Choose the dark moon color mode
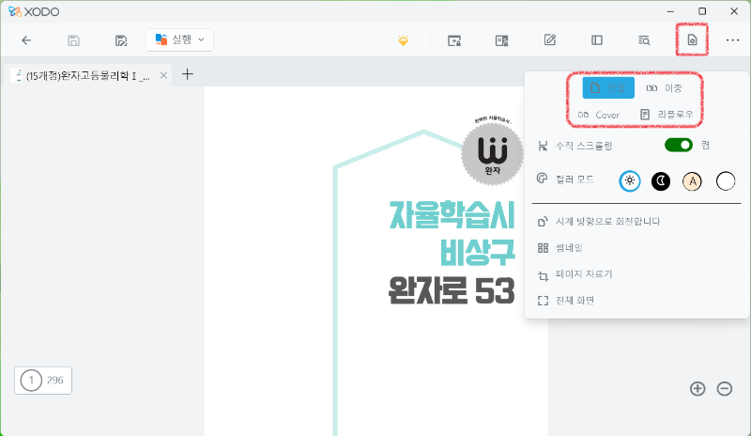Image resolution: width=751 pixels, height=436 pixels. [661, 180]
